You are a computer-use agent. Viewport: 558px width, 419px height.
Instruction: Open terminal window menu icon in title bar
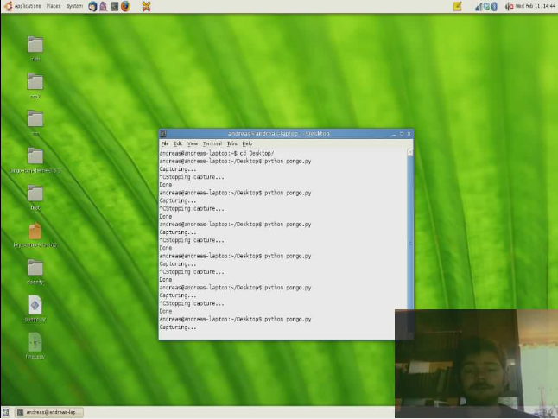pos(163,134)
